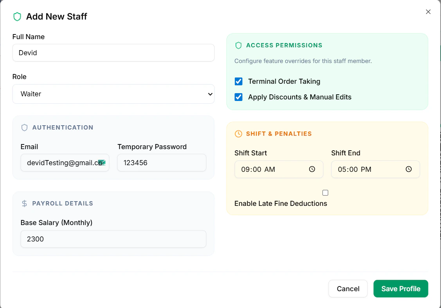This screenshot has height=308, width=441.
Task: Open the Role dropdown showing Waiter
Action: tap(113, 94)
